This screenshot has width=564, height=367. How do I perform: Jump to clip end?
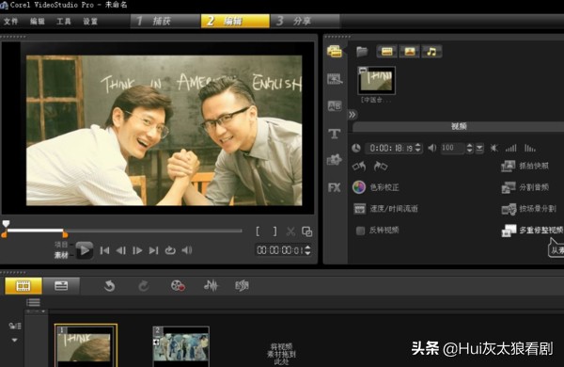153,250
